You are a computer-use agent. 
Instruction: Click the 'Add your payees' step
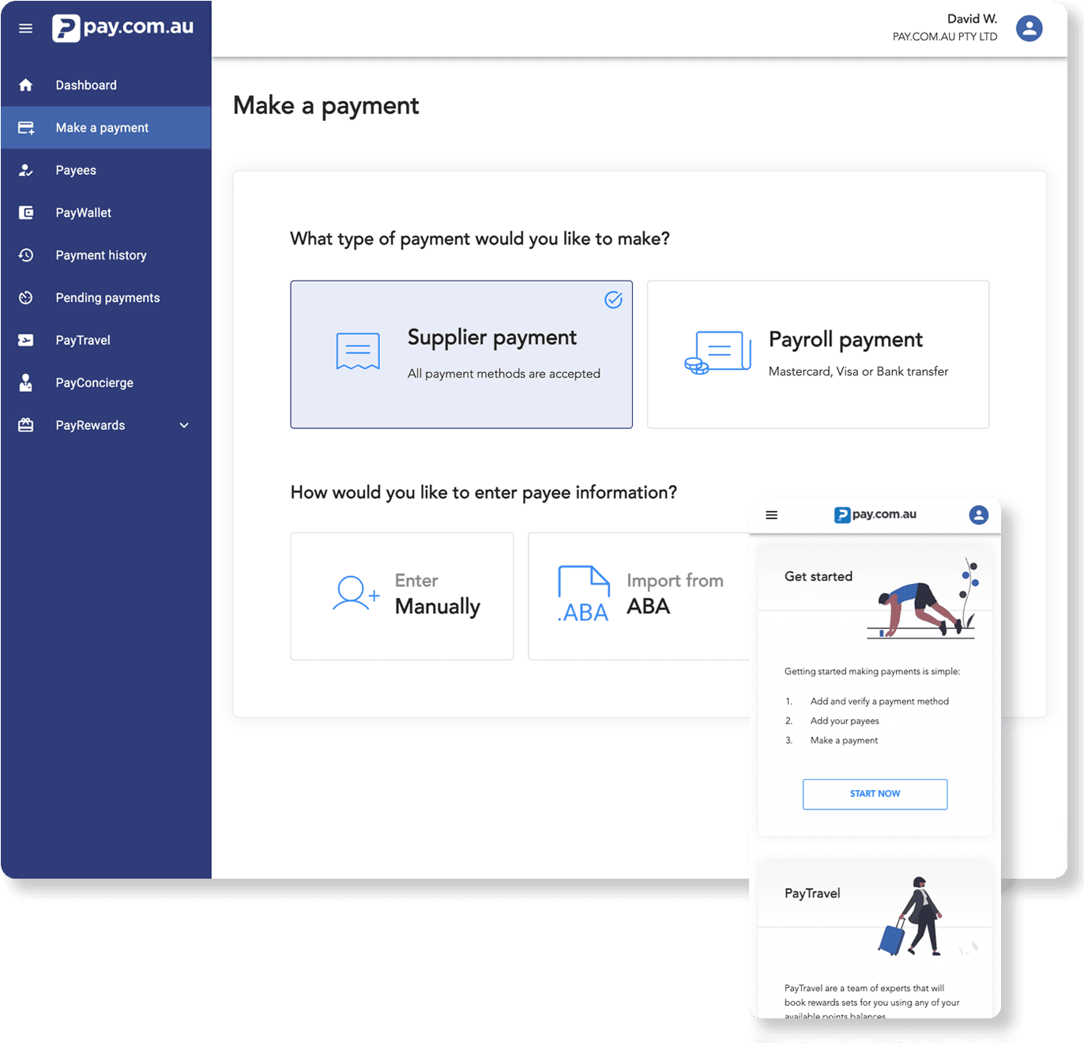pyautogui.click(x=845, y=721)
